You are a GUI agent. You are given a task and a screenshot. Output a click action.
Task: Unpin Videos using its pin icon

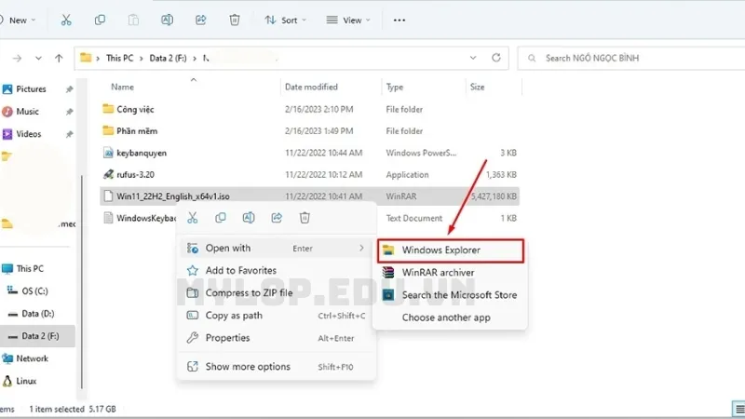[69, 134]
